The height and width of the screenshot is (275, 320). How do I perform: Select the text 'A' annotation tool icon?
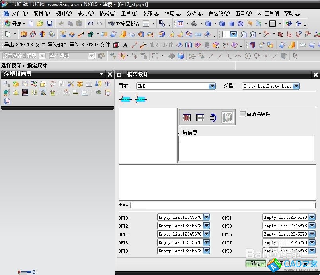[x=125, y=45]
